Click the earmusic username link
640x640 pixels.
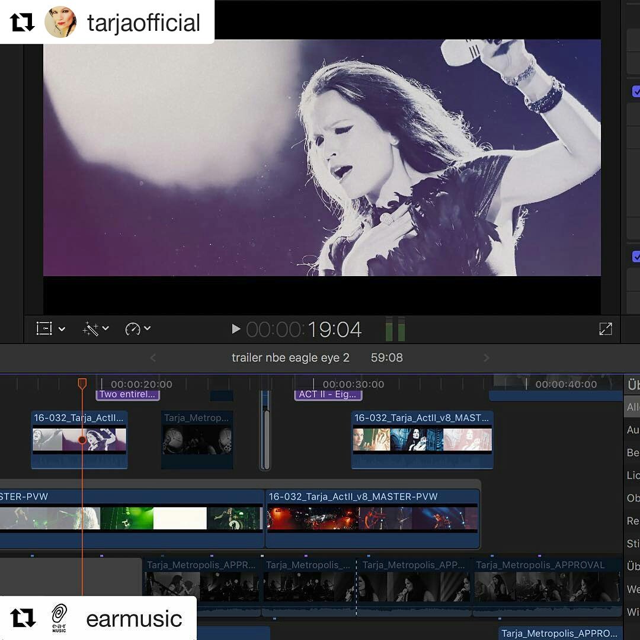pyautogui.click(x=134, y=619)
